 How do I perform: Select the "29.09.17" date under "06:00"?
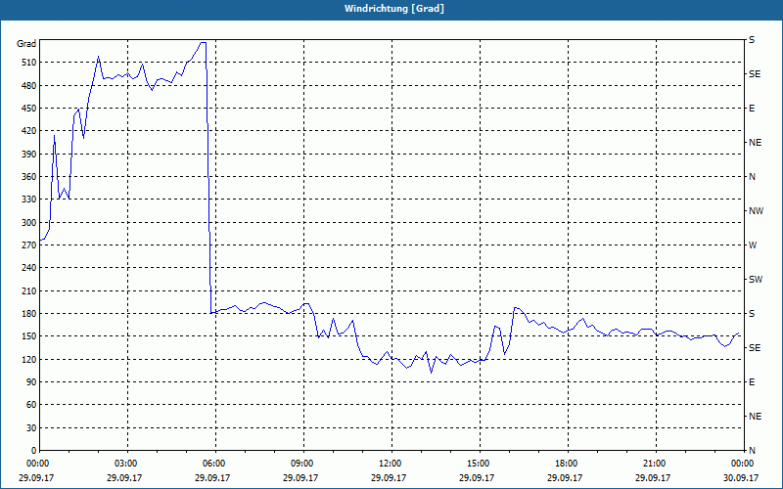212,477
